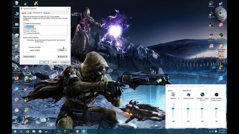Switch to the Levels tab

coord(30,13)
